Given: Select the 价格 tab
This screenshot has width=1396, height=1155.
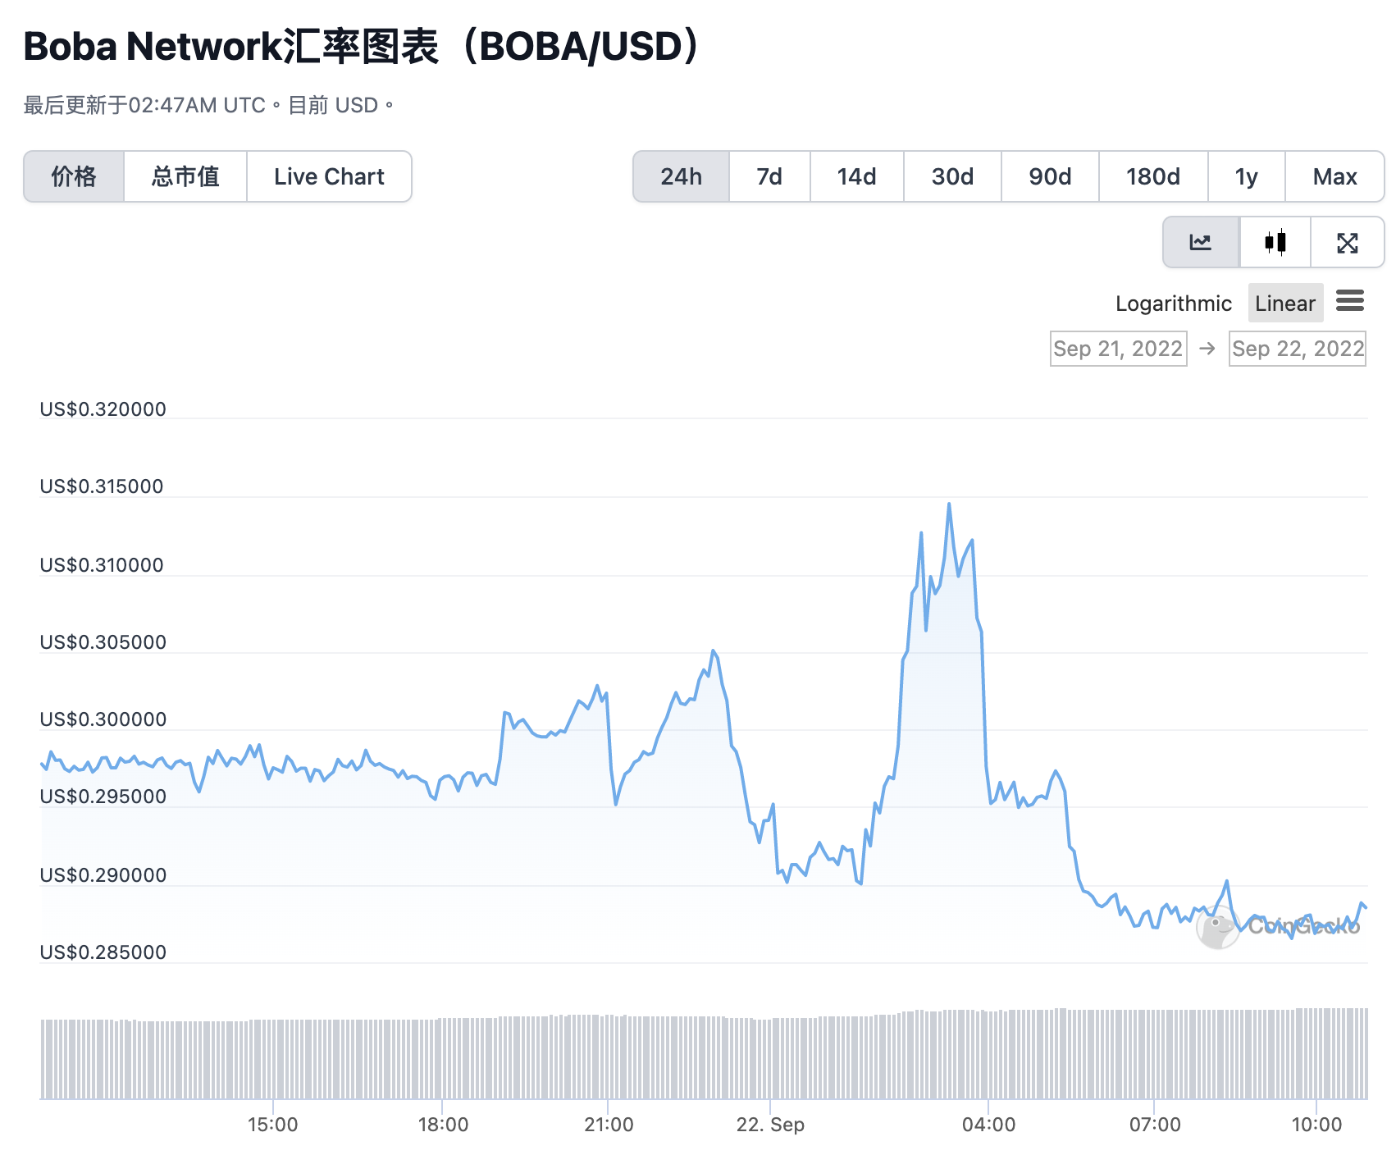Looking at the screenshot, I should (x=74, y=176).
